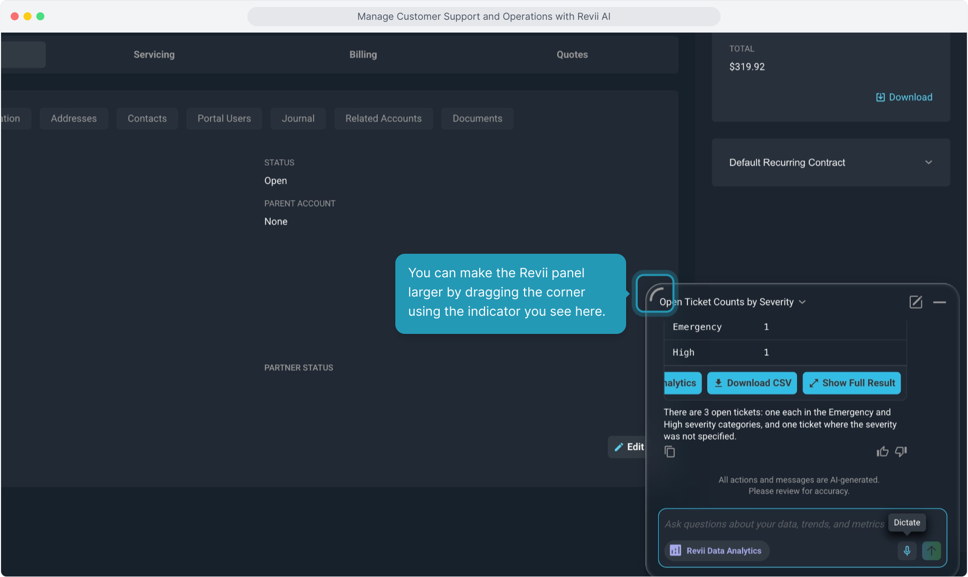
Task: Click the Open status value
Action: click(x=276, y=181)
